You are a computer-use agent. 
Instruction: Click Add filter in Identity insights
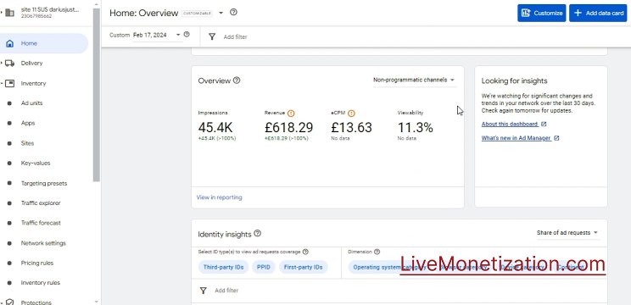point(226,291)
